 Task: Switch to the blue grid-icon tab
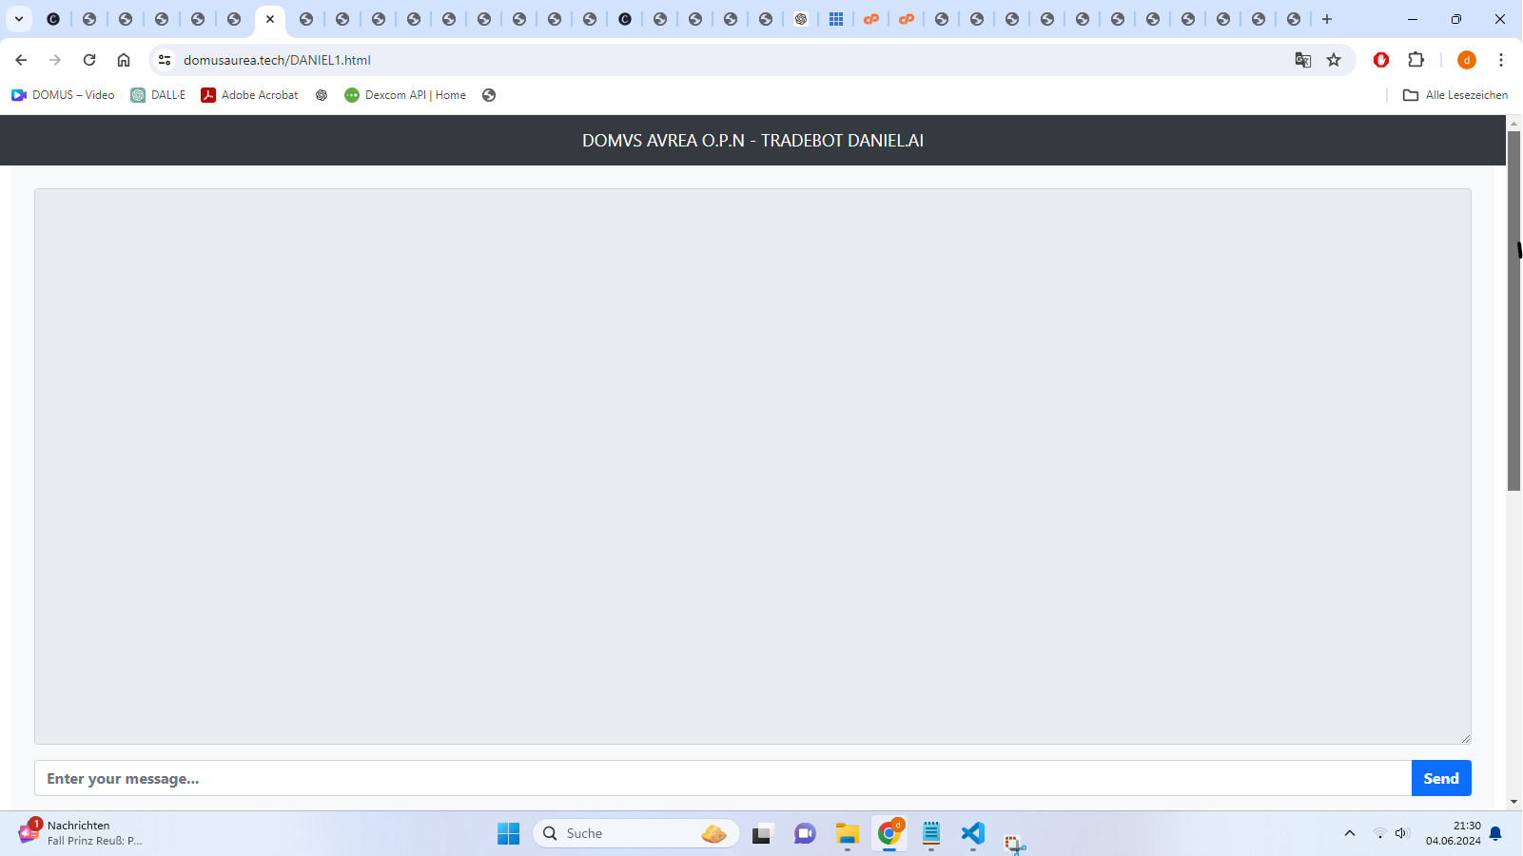point(836,19)
